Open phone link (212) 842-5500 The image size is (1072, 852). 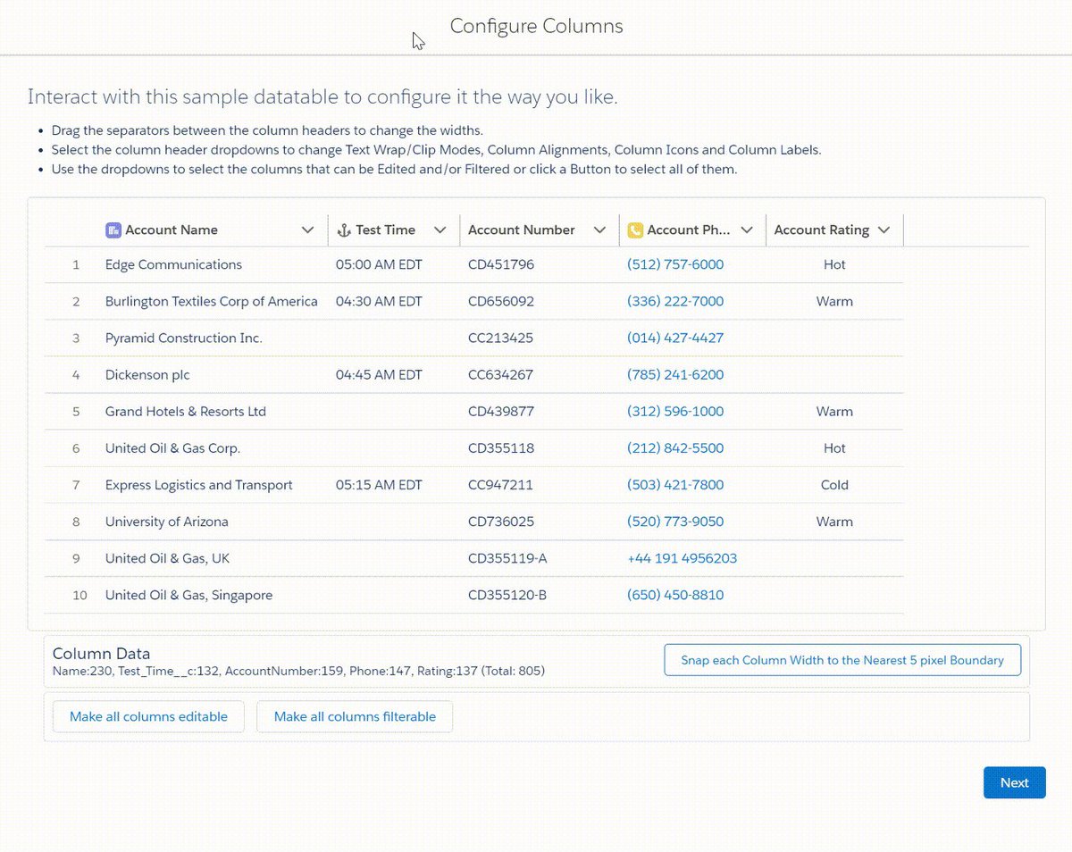[675, 448]
